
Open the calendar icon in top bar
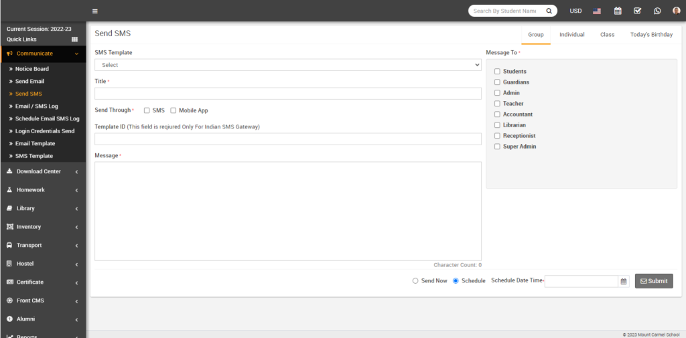pos(618,11)
